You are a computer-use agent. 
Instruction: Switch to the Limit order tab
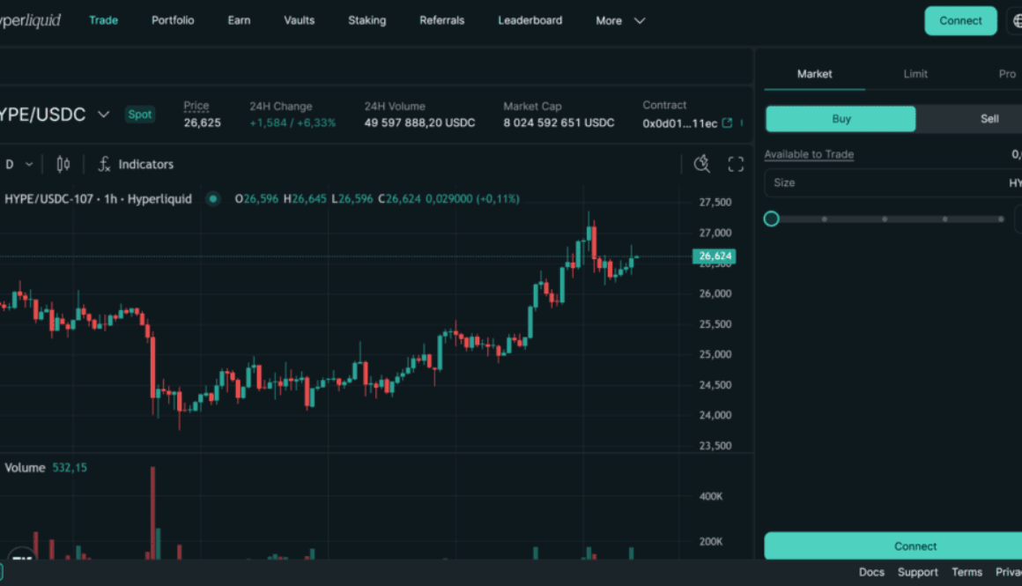pos(915,74)
